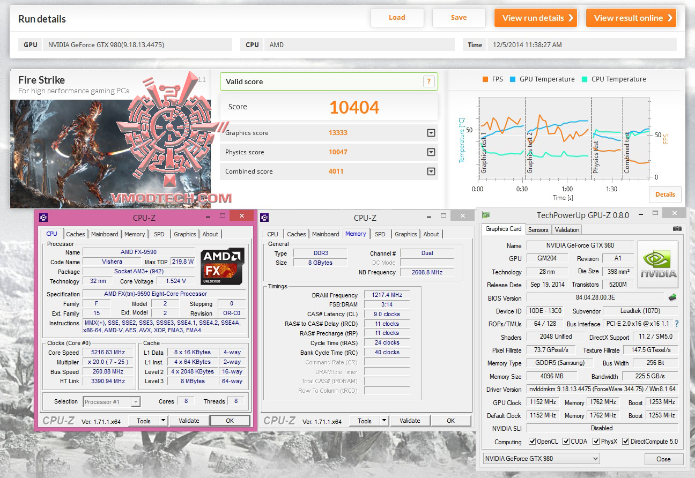Image resolution: width=695 pixels, height=478 pixels.
Task: Switch to SPD tab in pink CPU-Z
Action: point(159,234)
